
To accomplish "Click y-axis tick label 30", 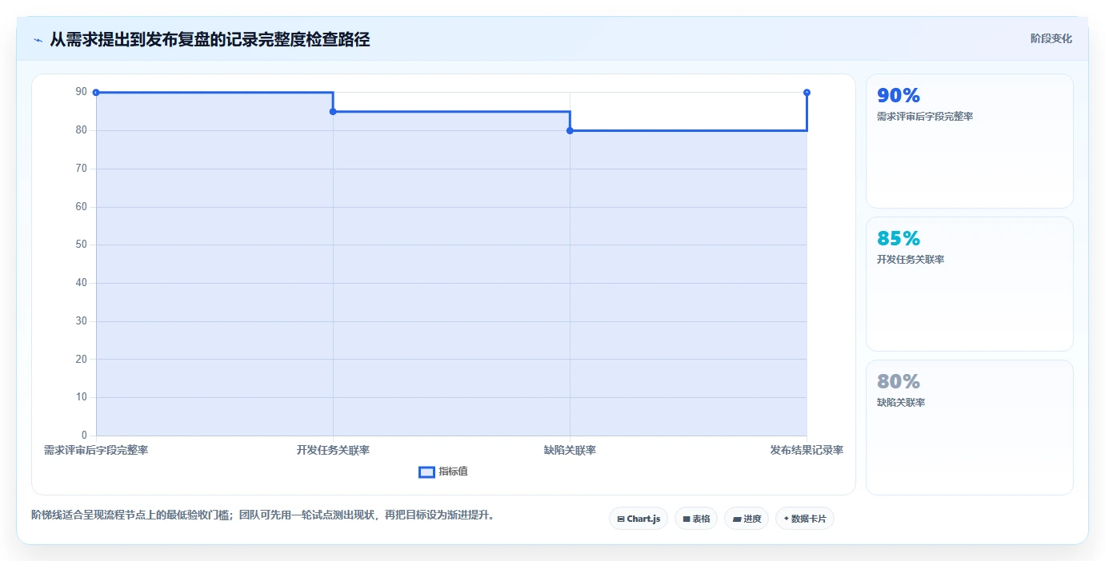I will pos(81,321).
